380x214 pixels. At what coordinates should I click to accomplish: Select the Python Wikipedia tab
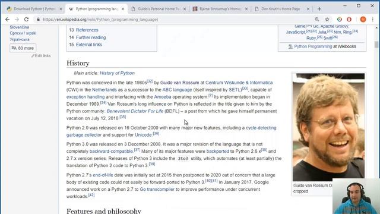(x=96, y=9)
